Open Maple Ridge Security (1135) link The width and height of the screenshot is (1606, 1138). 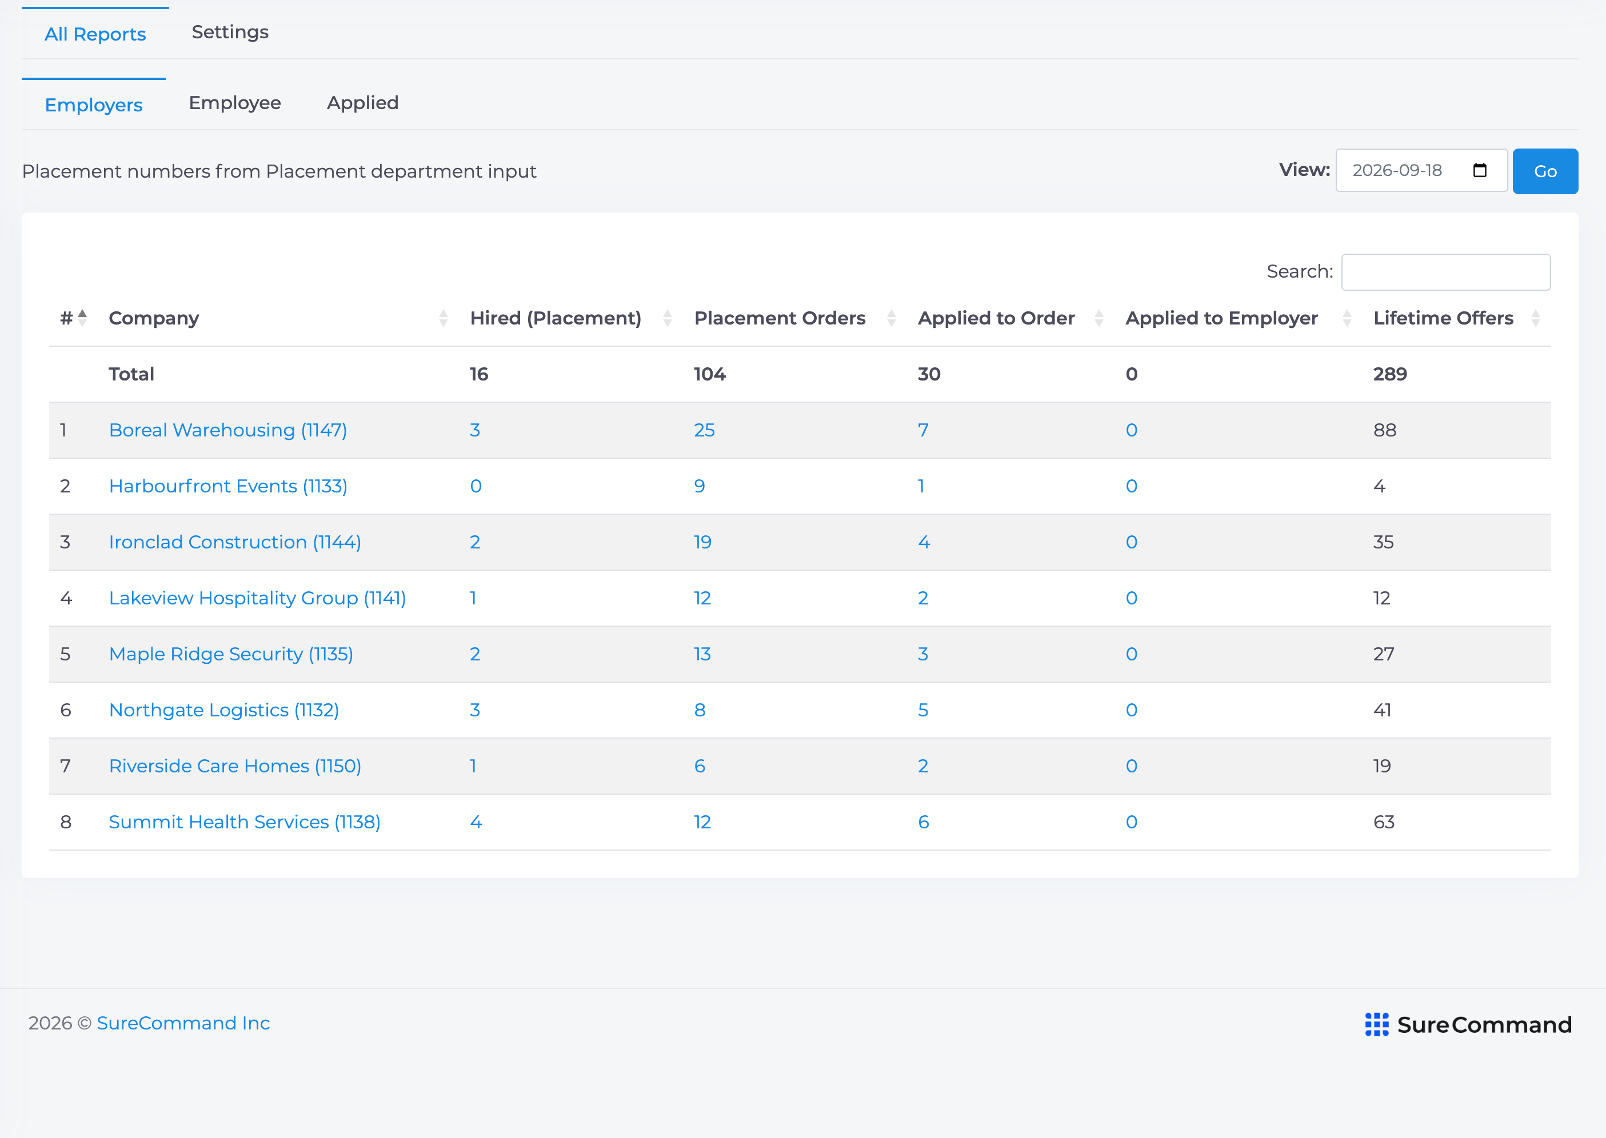tap(231, 655)
